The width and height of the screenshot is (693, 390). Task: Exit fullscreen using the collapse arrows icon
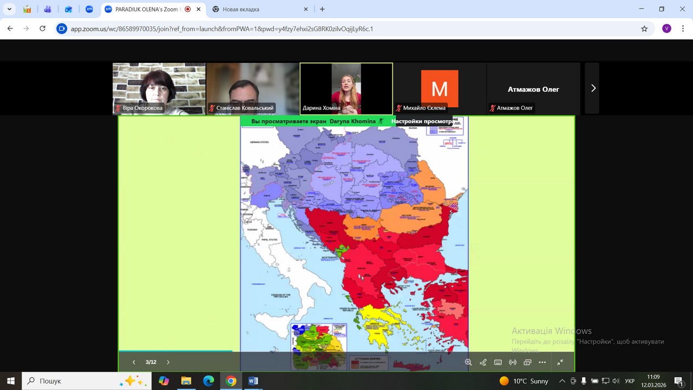pyautogui.click(x=560, y=362)
